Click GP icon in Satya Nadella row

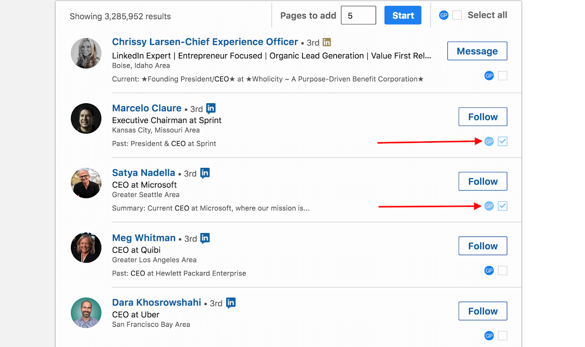click(x=489, y=206)
